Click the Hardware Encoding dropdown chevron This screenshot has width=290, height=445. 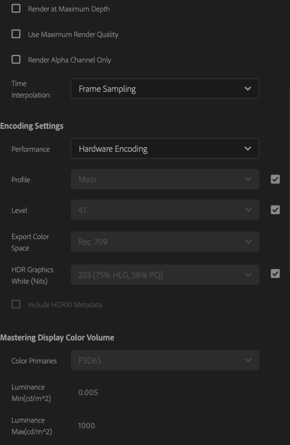pos(248,149)
